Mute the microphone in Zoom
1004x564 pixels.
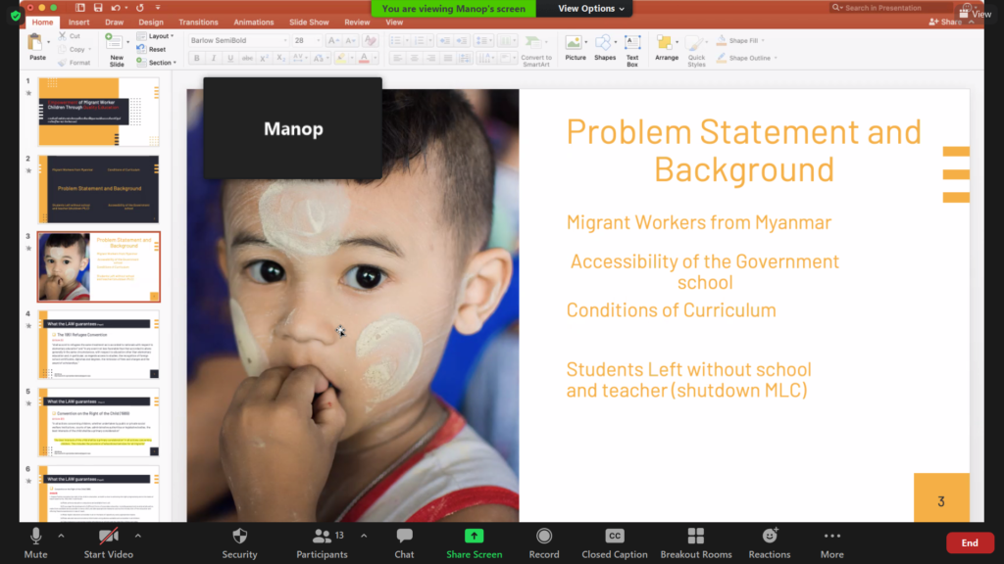[36, 542]
